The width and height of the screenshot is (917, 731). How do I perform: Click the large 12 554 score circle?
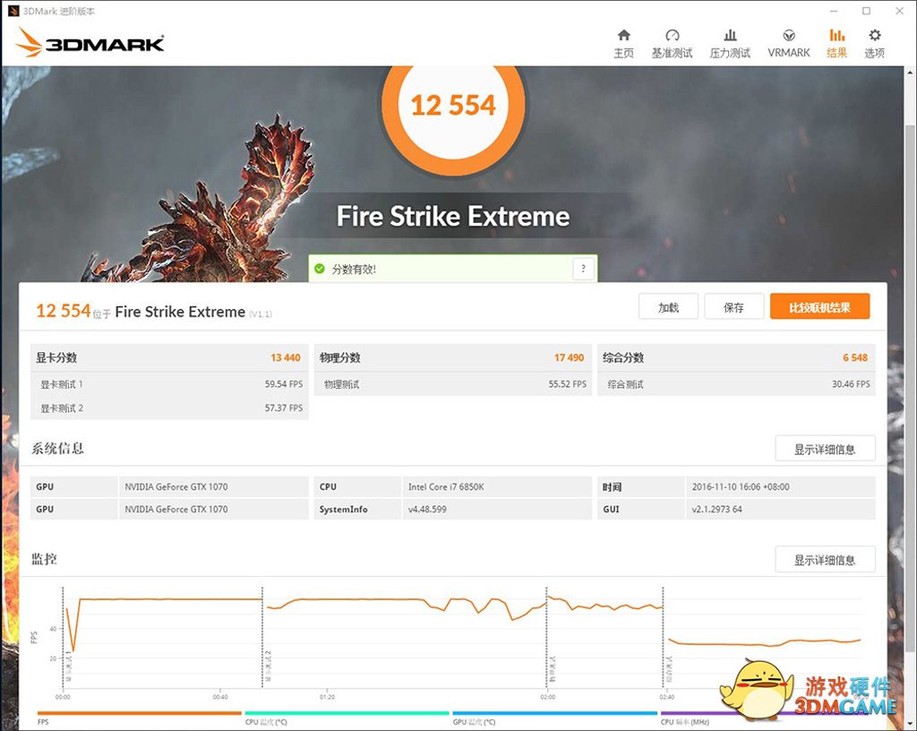point(453,106)
